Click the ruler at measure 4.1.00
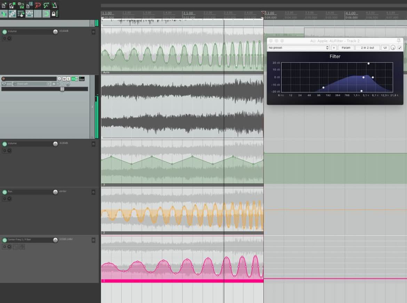This screenshot has width=407, height=303. pyautogui.click(x=351, y=13)
